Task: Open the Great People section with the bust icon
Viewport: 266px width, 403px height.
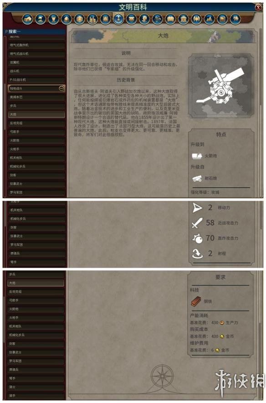Action: click(144, 19)
